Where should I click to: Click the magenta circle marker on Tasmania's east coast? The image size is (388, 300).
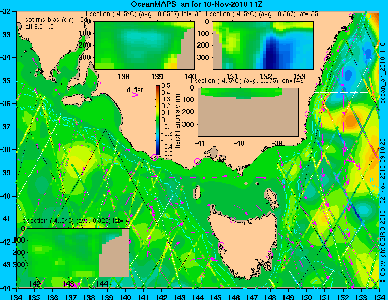point(269,254)
